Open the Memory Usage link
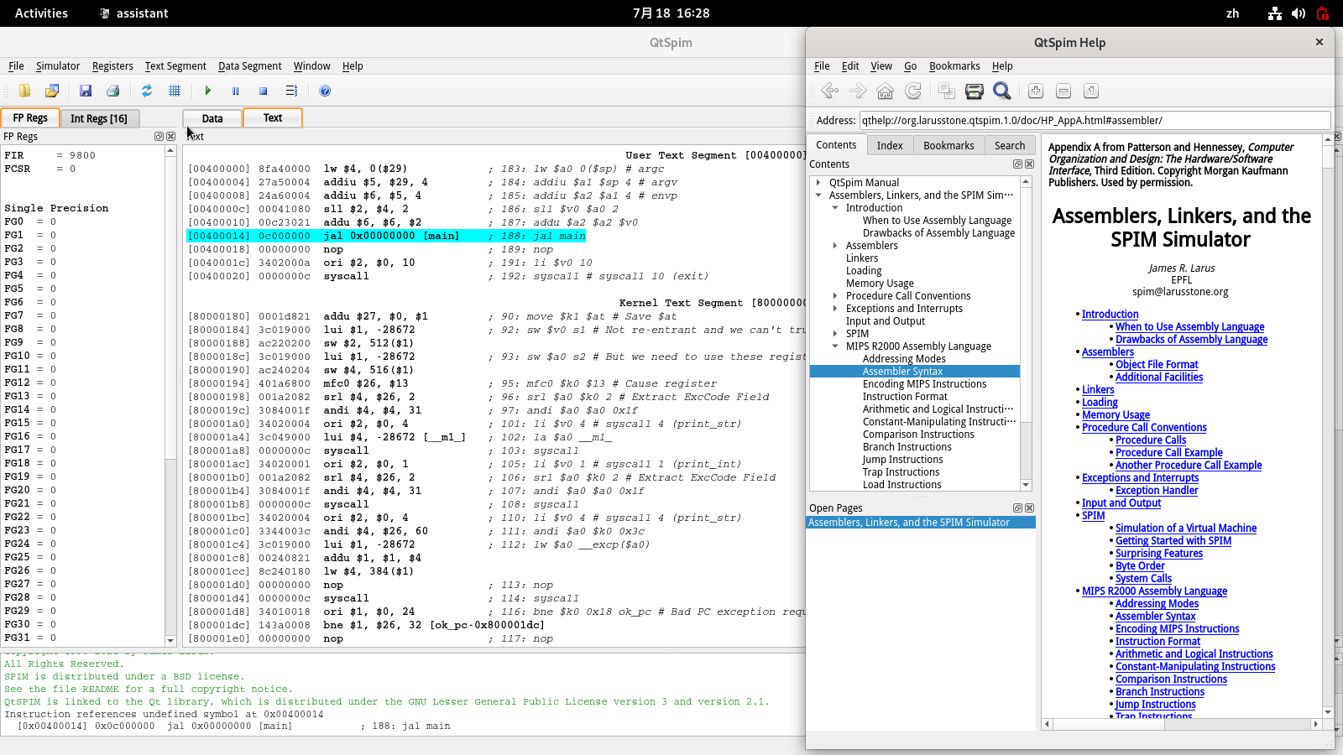 pos(1116,414)
